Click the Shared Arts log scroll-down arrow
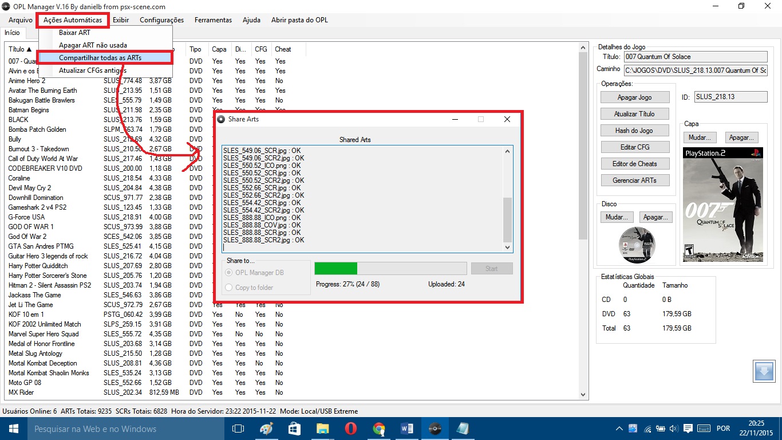Image resolution: width=782 pixels, height=440 pixels. 507,247
